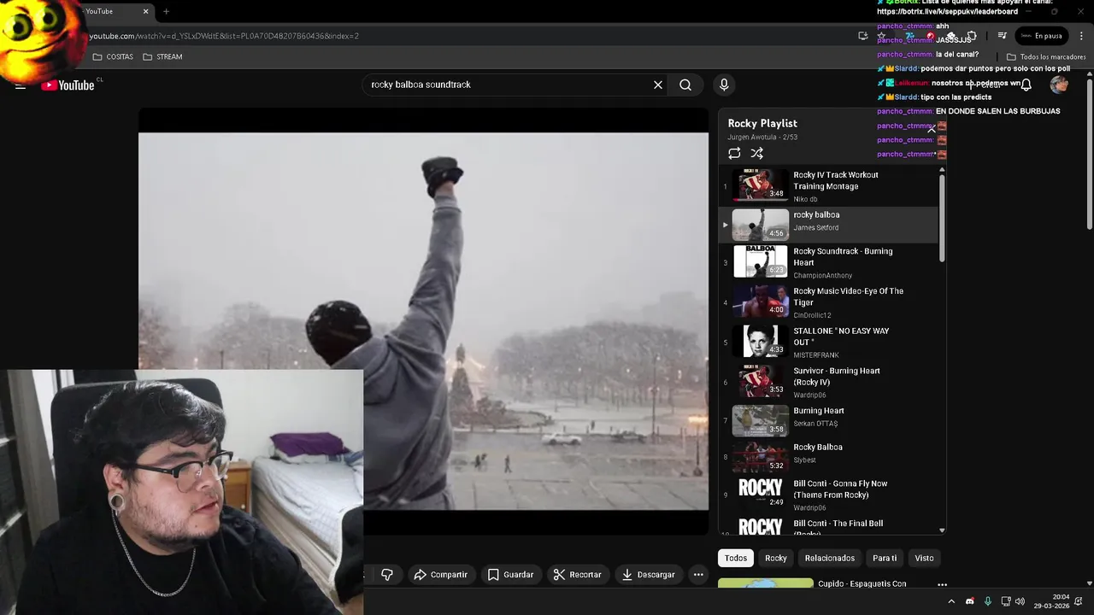1094x615 pixels.
Task: Open the taskbar clock and date
Action: coord(1051,601)
